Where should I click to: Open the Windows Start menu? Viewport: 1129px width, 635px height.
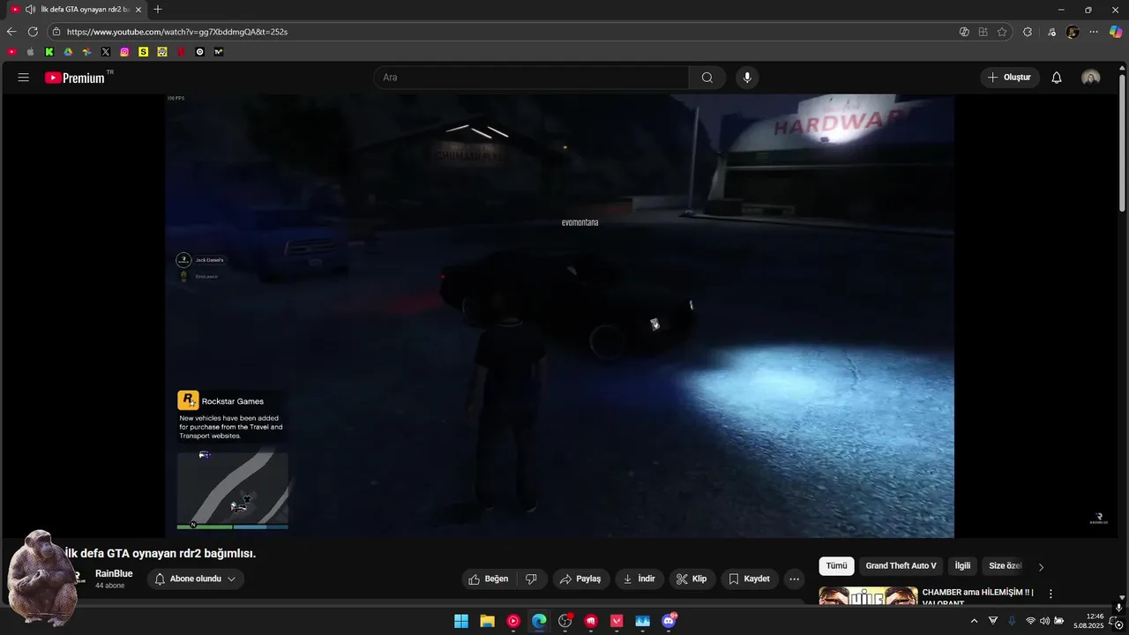[x=461, y=621]
